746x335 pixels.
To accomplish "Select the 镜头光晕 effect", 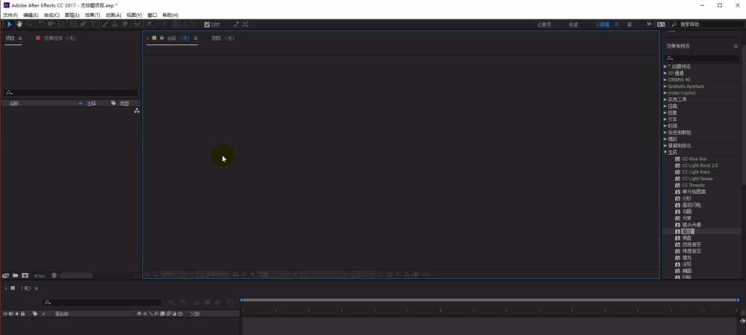I will 692,224.
